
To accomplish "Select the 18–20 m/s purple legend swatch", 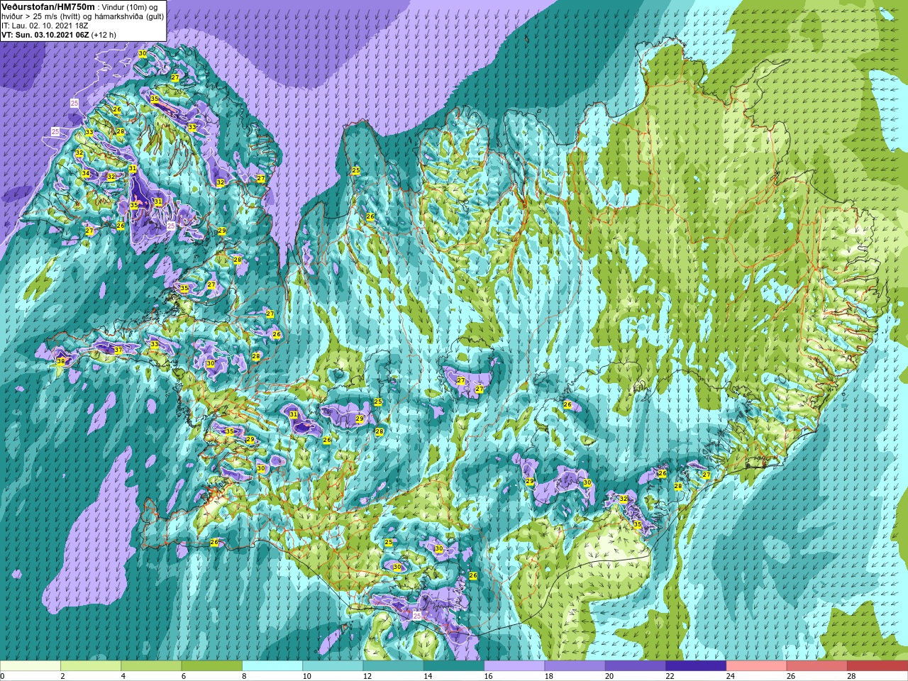I will click(x=575, y=666).
